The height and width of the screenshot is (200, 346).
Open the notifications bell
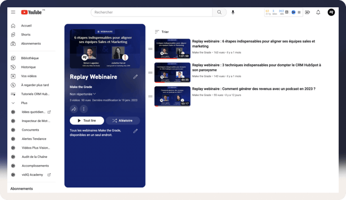318,12
